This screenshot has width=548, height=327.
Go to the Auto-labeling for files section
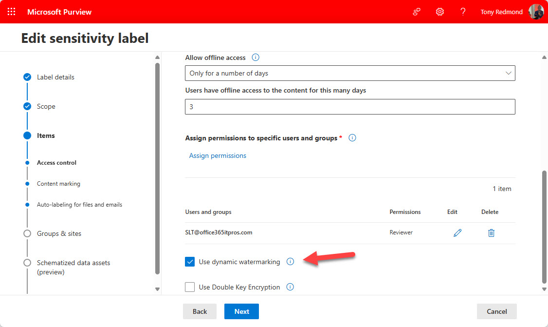[x=79, y=204]
